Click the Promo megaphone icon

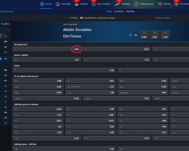pyautogui.click(x=176, y=4)
